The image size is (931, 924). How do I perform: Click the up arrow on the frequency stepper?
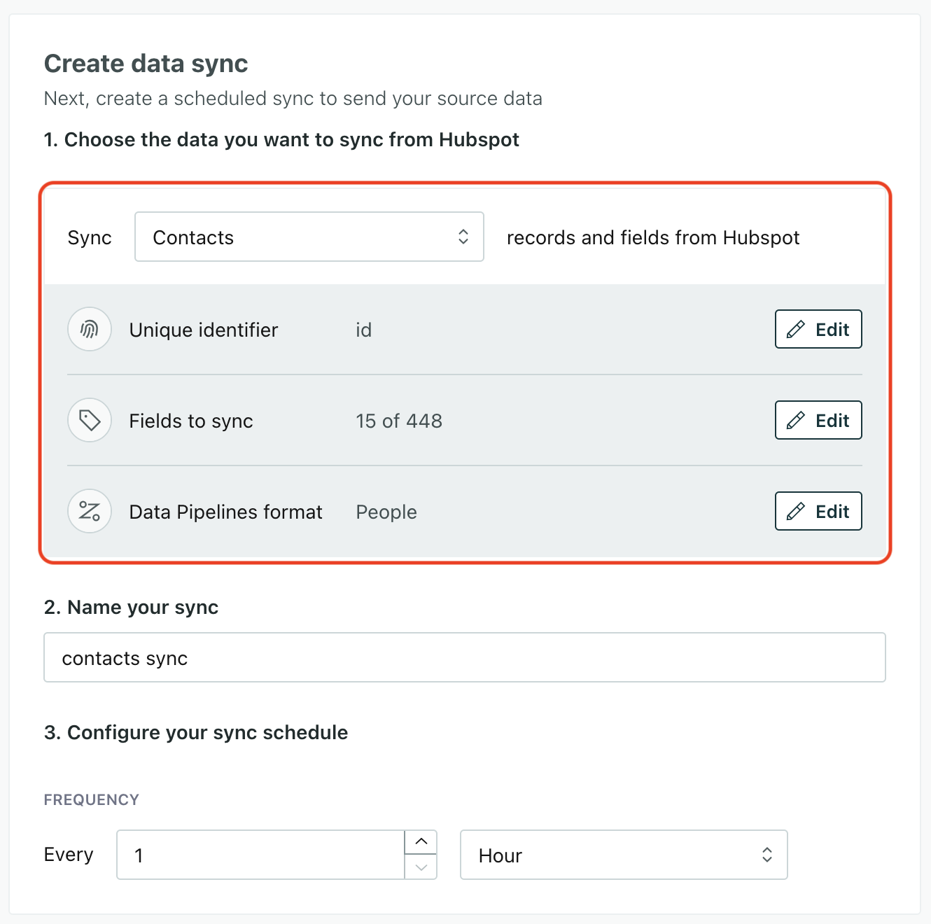coord(421,841)
